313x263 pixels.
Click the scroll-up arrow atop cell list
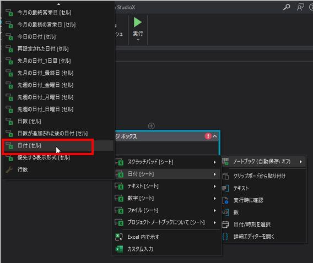(x=58, y=4)
